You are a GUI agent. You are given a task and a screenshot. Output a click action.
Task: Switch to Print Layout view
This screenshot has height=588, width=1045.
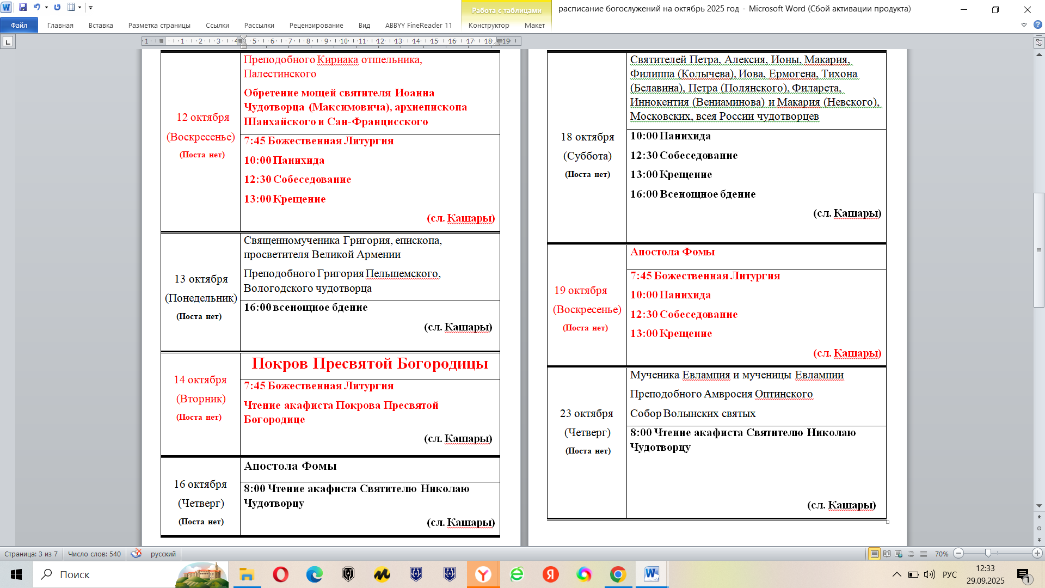click(x=874, y=554)
